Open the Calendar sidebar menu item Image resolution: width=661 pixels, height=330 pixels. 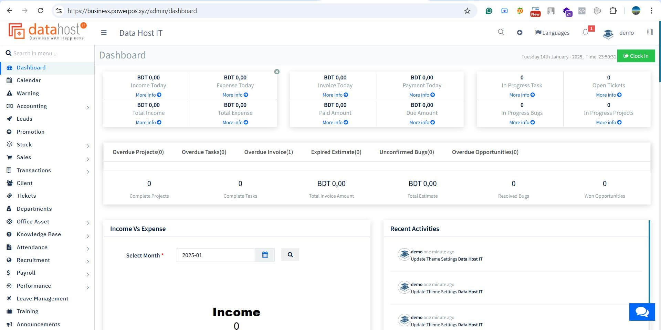[29, 80]
